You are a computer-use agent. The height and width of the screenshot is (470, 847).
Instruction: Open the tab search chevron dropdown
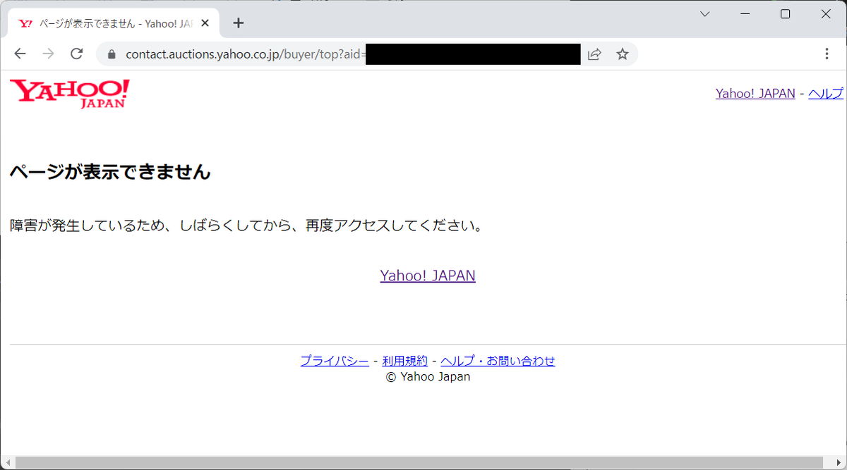704,14
